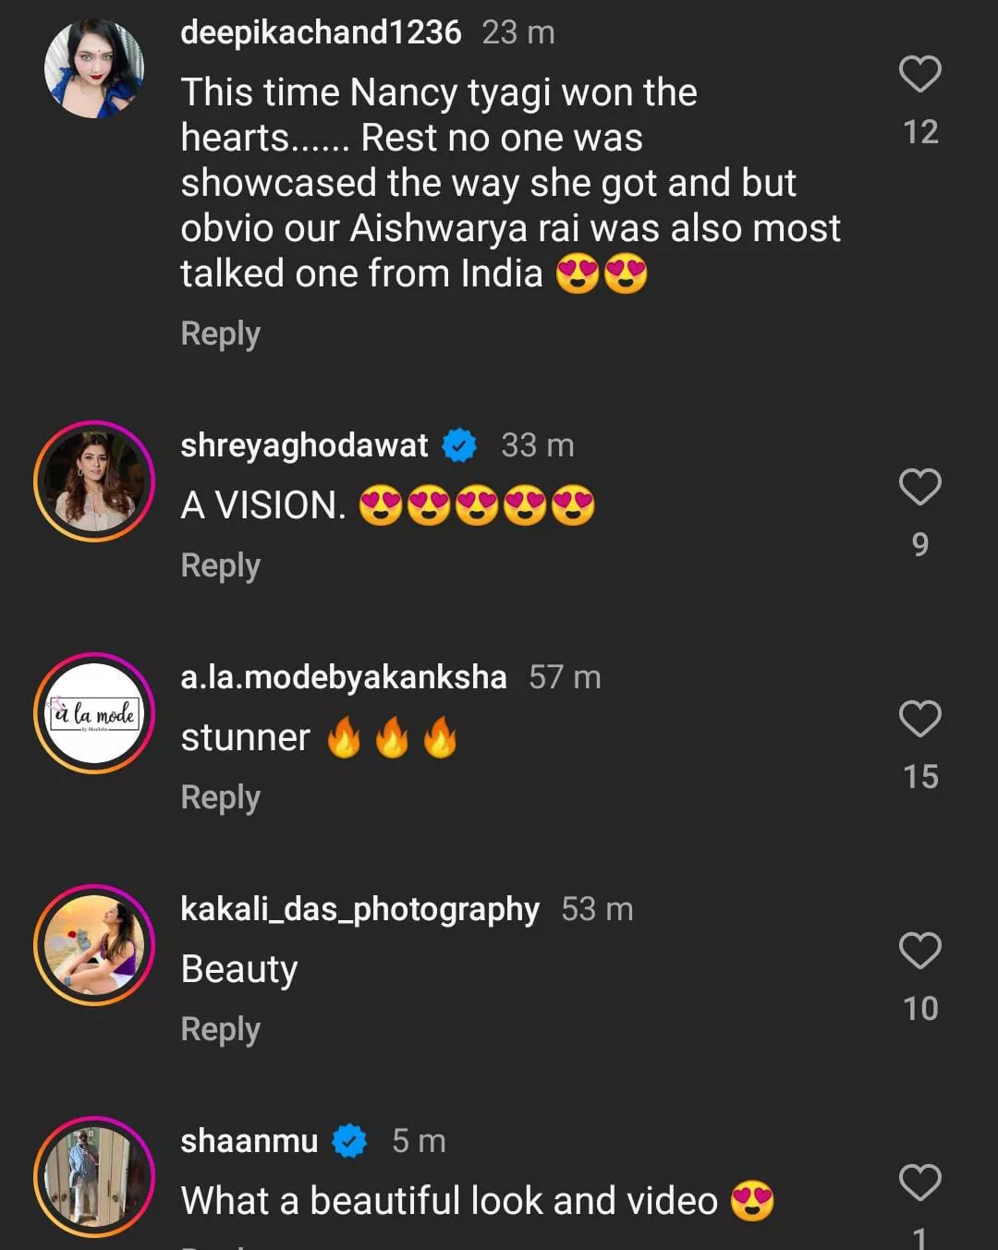The image size is (998, 1250).
Task: Open deepikachand1236's profile picture
Action: pos(94,69)
